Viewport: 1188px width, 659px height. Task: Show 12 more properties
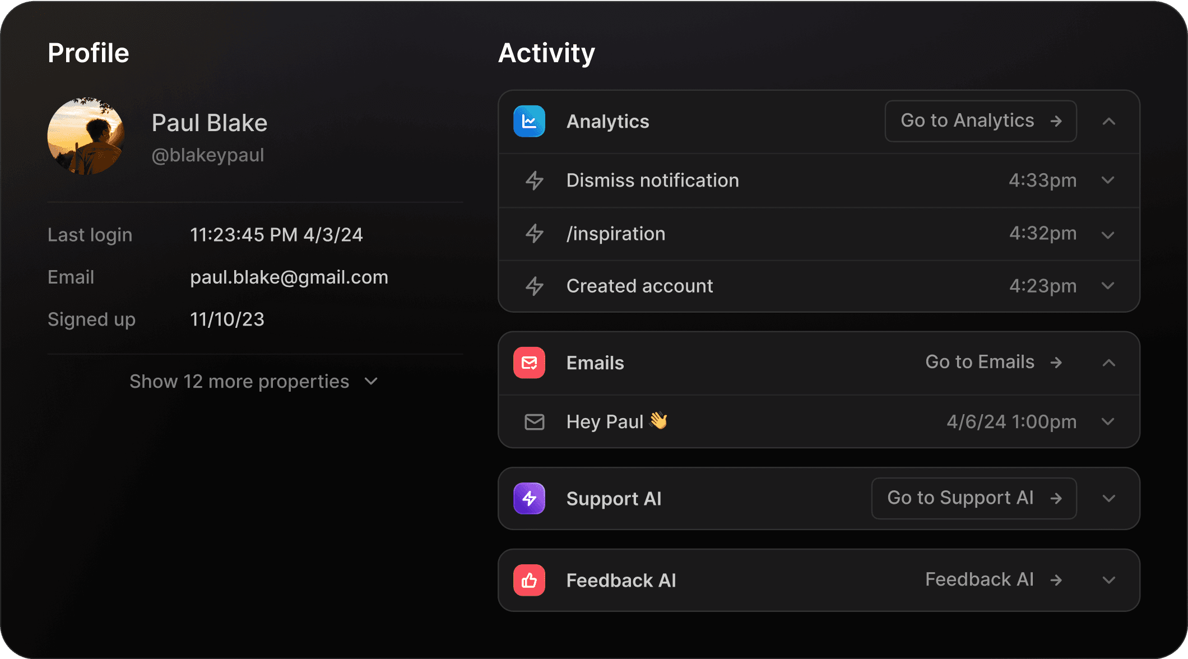(254, 382)
